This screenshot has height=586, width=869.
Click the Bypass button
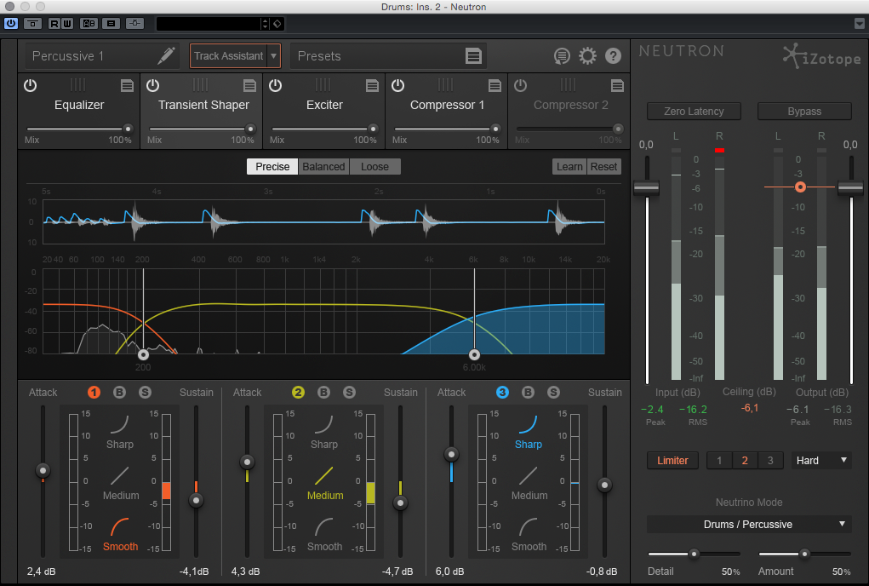pos(804,111)
